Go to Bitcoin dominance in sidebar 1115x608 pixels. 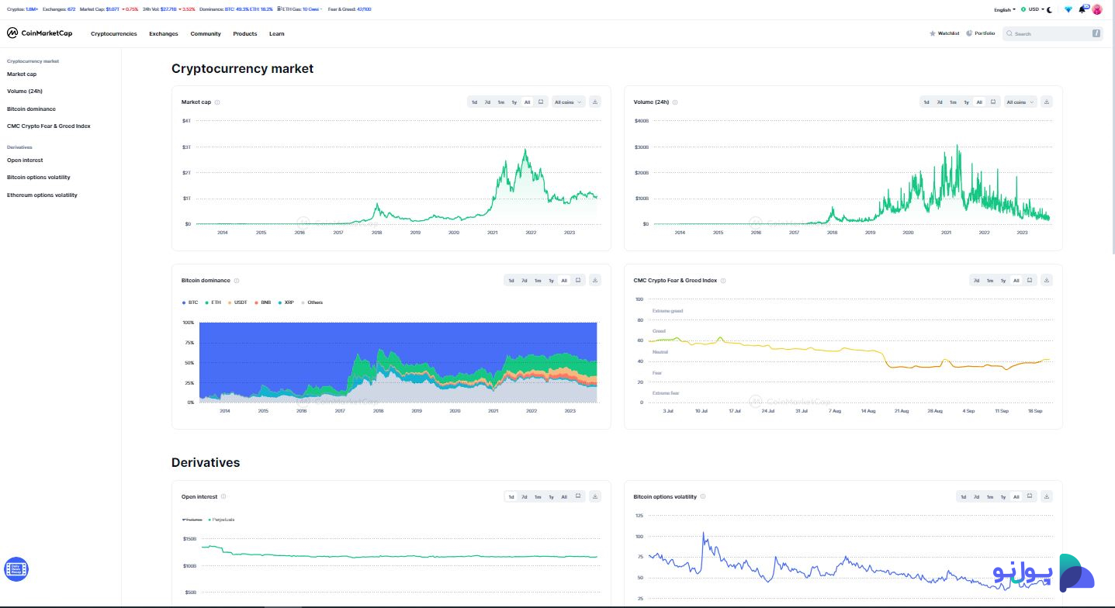tap(31, 109)
